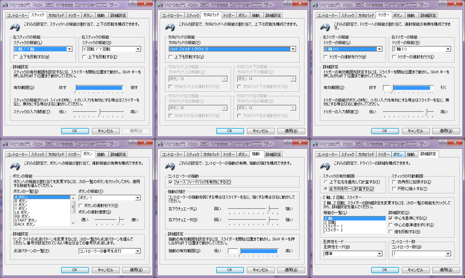Click OK in the ボタン settings window
This screenshot has width=465, height=278.
(x=75, y=270)
